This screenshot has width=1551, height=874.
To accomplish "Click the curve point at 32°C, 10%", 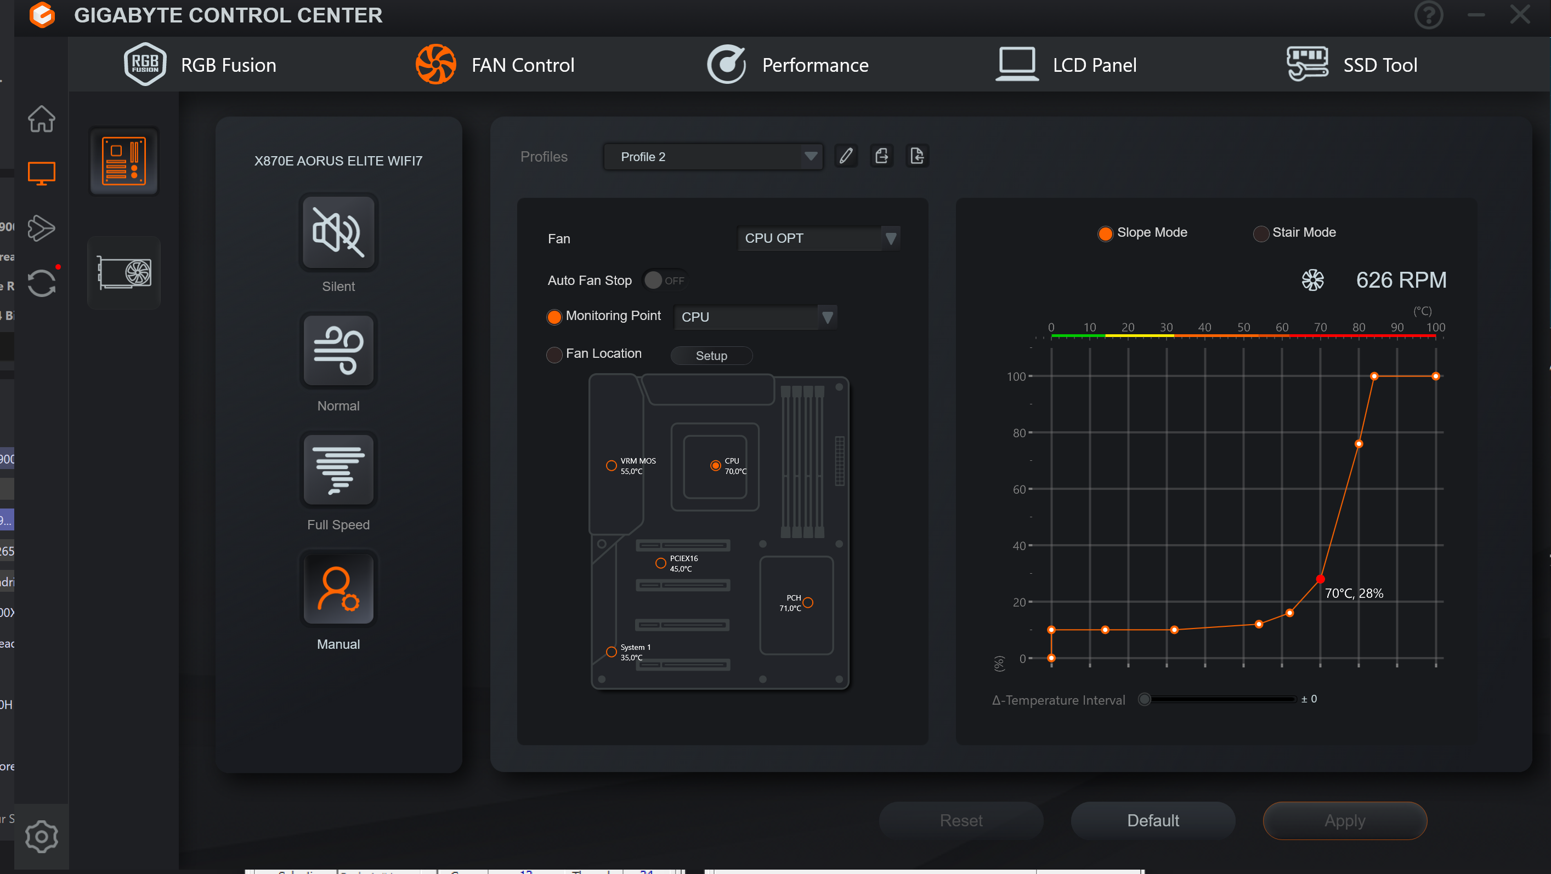I will tap(1174, 630).
